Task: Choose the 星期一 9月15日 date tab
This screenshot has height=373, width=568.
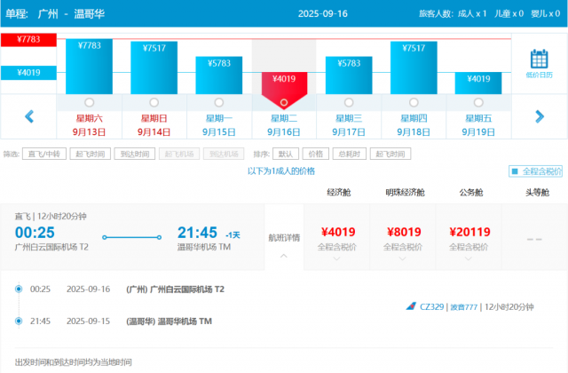Action: tap(218, 124)
